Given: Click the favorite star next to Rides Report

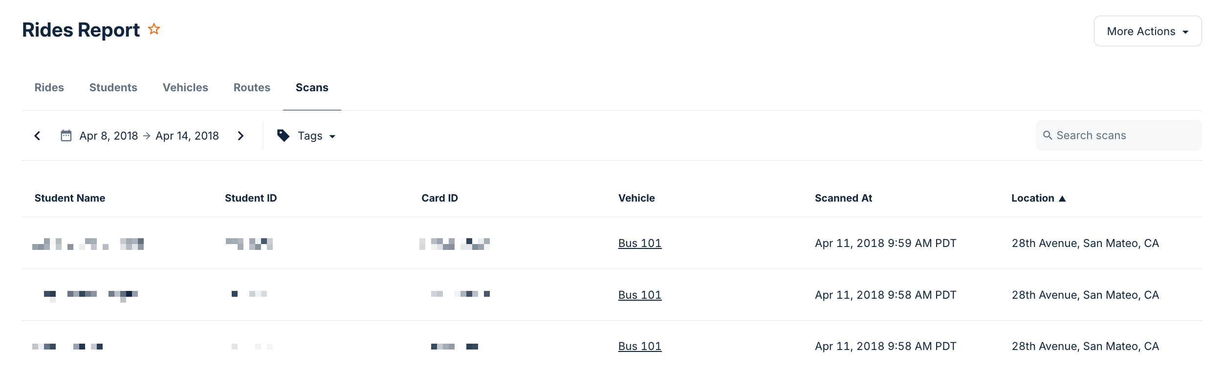Looking at the screenshot, I should (154, 29).
